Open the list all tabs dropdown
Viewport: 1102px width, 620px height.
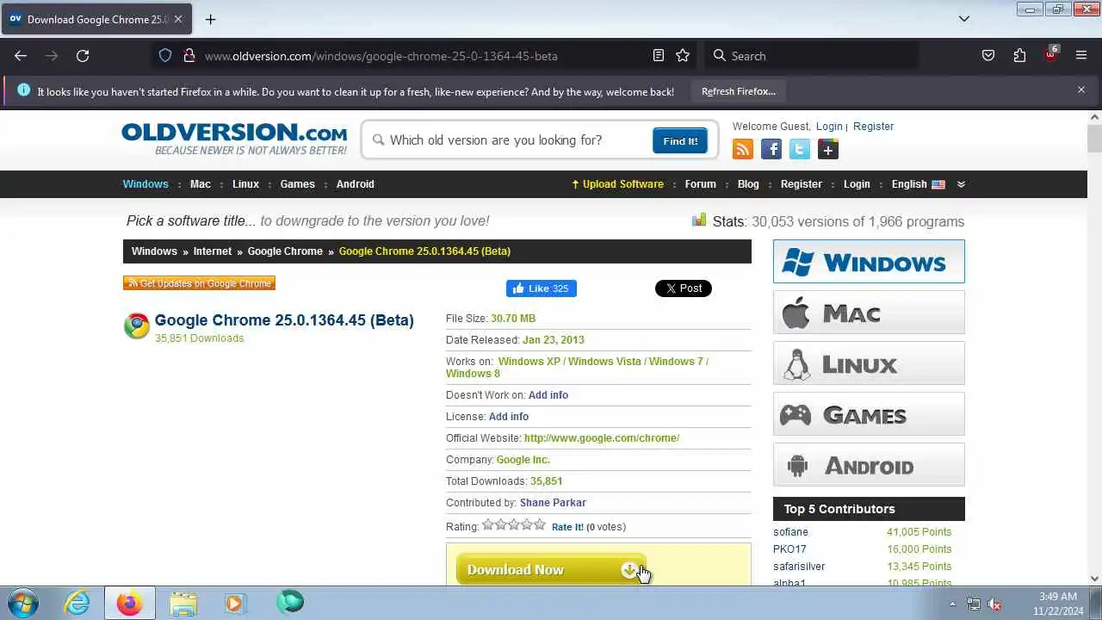click(964, 19)
